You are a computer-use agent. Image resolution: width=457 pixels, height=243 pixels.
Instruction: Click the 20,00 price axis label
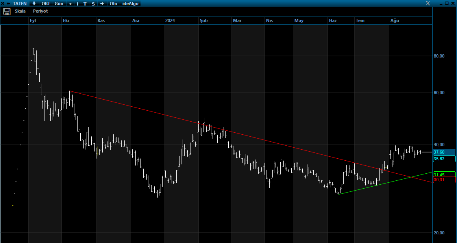[x=439, y=232]
